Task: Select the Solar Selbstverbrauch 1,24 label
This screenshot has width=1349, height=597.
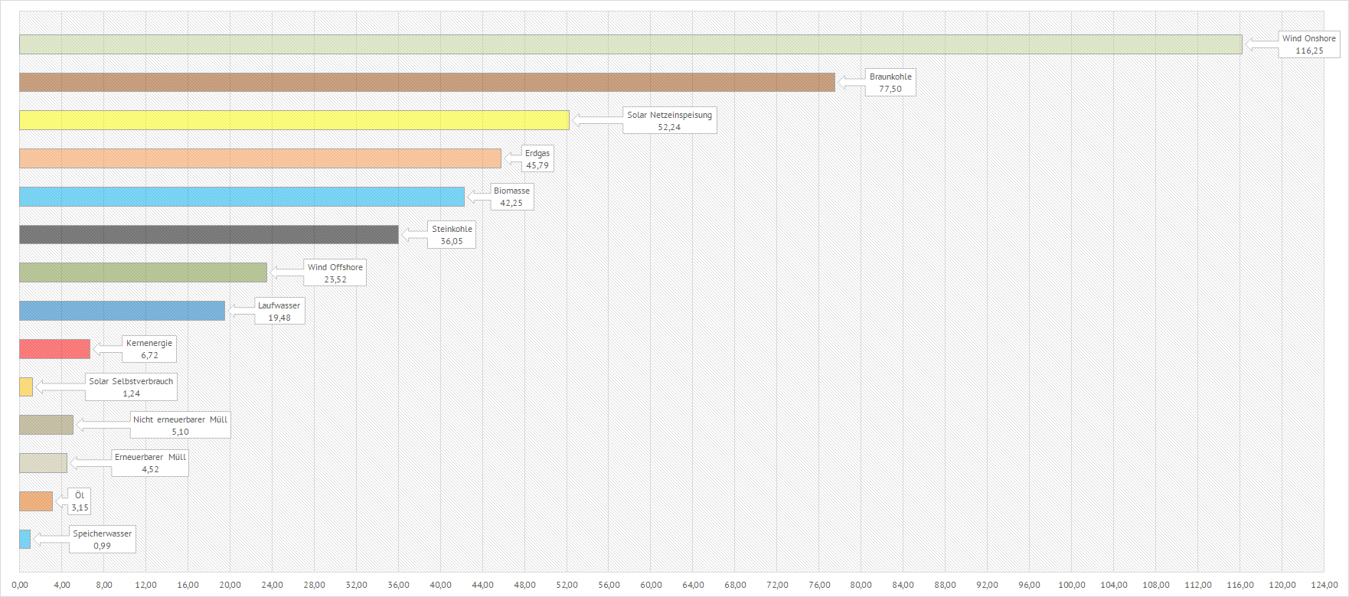Action: pyautogui.click(x=131, y=387)
